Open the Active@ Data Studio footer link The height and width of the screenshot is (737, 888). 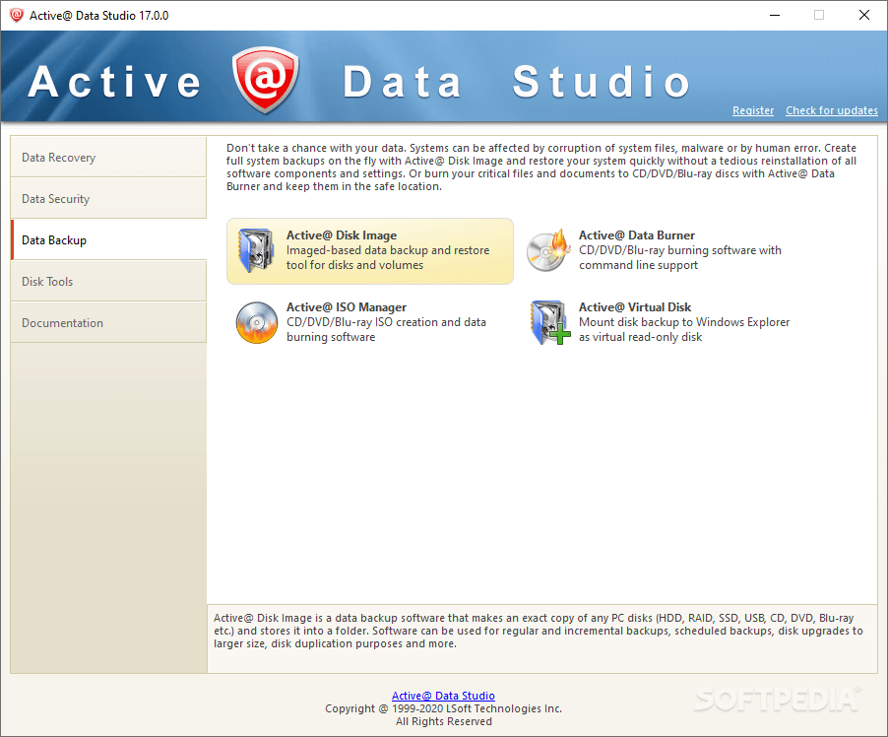point(443,696)
